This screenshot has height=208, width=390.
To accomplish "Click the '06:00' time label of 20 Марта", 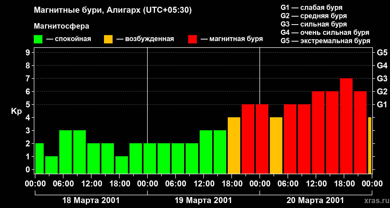I will tap(288, 184).
